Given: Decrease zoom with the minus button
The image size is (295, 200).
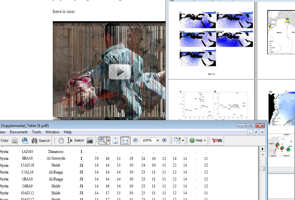Looking at the screenshot, I should coord(135,140).
